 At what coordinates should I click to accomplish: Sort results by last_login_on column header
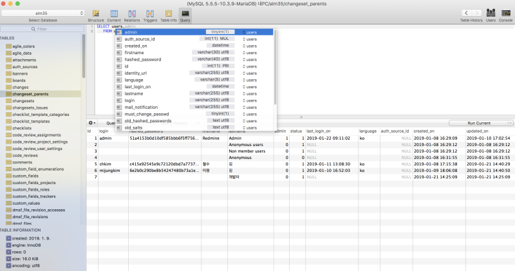(332, 131)
